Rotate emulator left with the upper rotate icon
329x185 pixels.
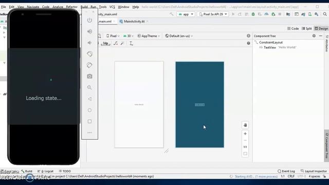(89, 54)
